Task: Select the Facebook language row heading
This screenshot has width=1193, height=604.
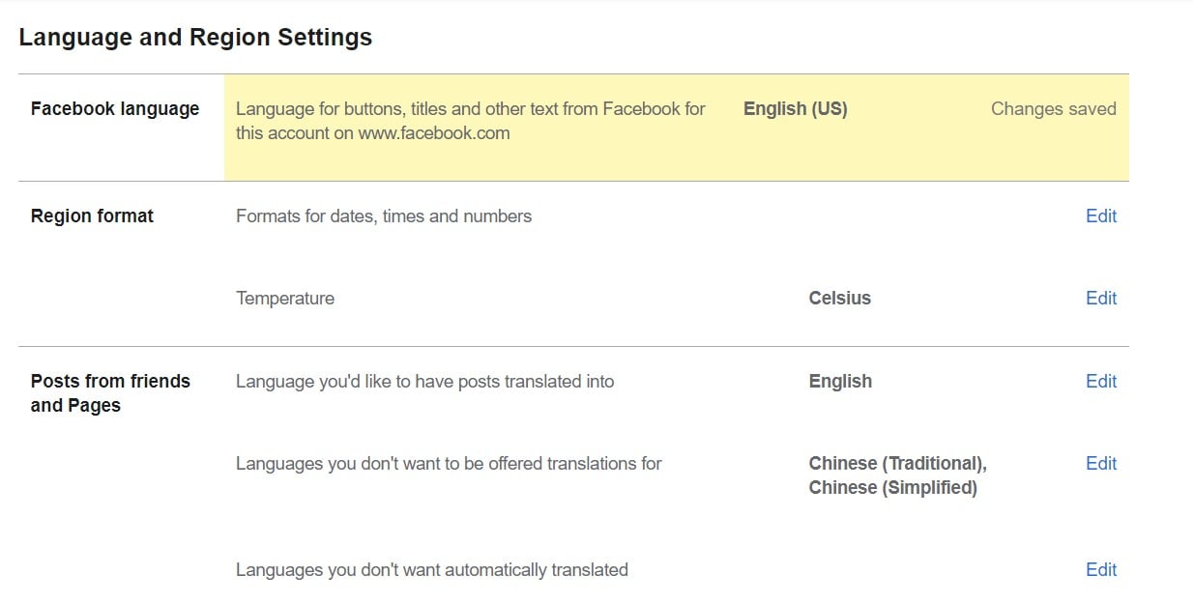Action: (x=115, y=109)
